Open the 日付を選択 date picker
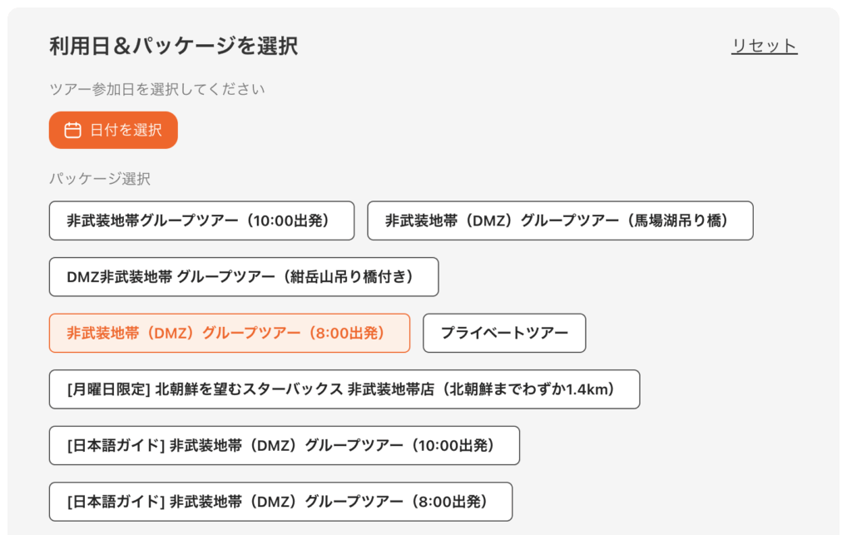The width and height of the screenshot is (852, 535). click(113, 130)
